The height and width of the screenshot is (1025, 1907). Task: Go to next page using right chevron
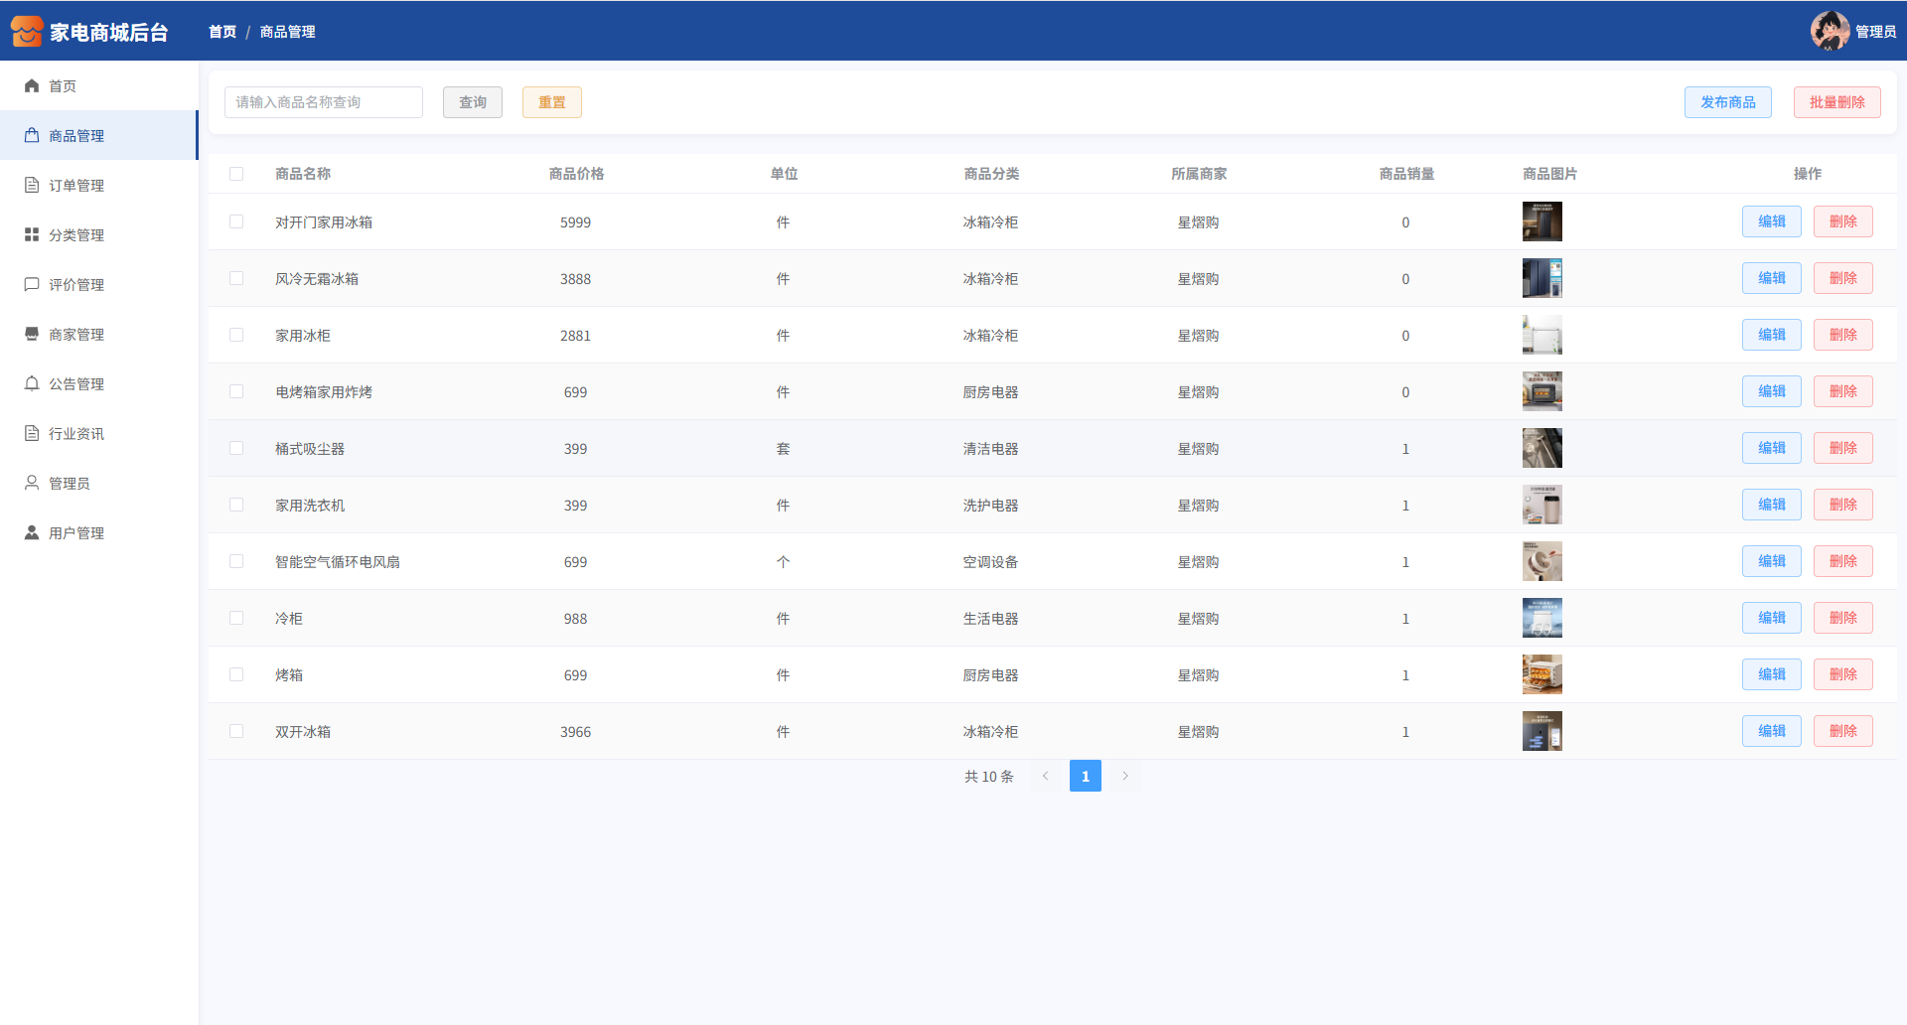click(1125, 777)
